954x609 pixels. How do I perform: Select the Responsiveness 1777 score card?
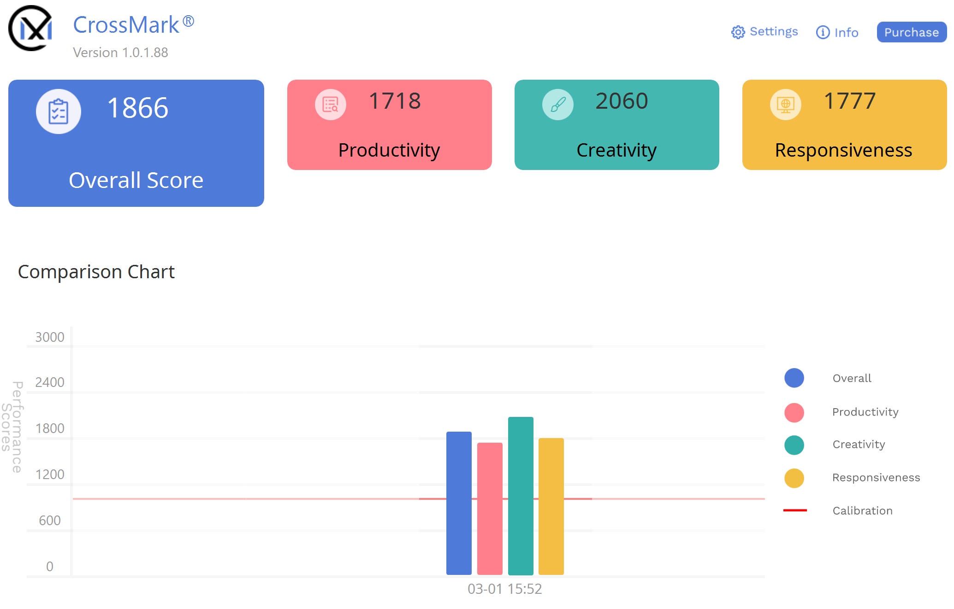(844, 125)
